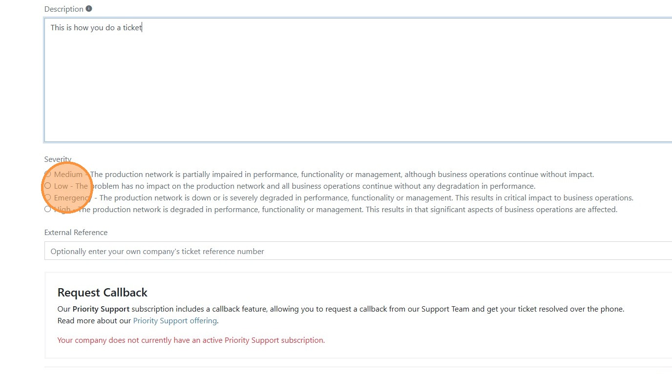Click the red no-active-subscription warning text
This screenshot has width=672, height=374.
[191, 340]
